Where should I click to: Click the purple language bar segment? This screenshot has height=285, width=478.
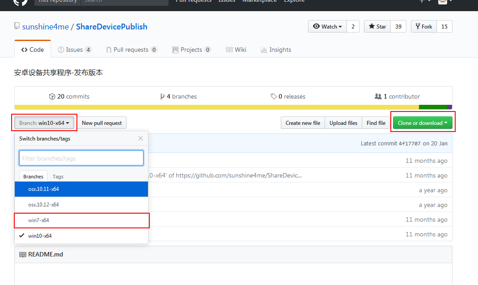pyautogui.click(x=450, y=107)
